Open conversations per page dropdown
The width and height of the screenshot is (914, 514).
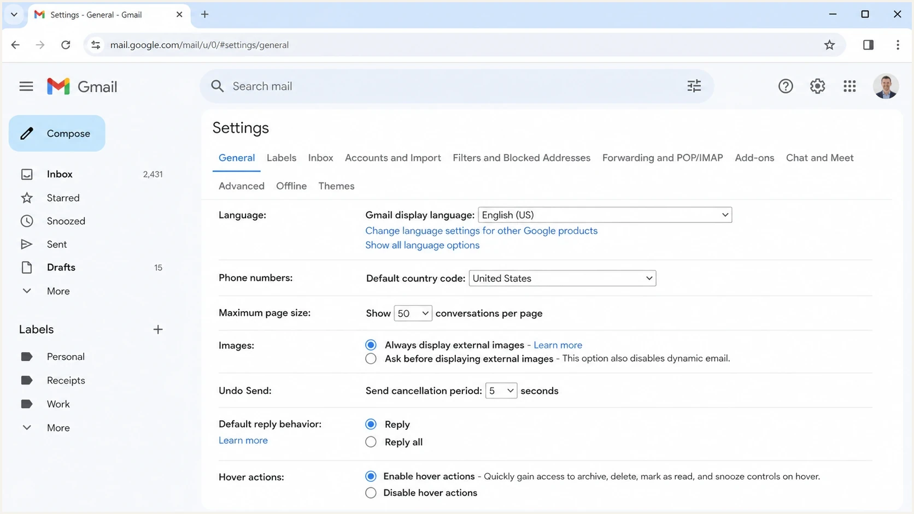coord(413,314)
